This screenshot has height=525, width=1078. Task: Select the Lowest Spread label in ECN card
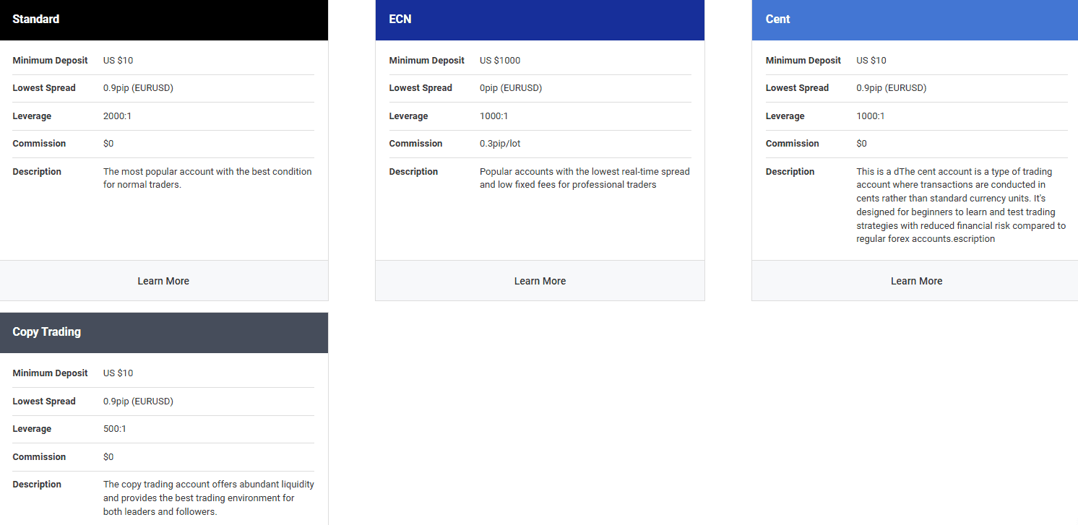click(421, 87)
